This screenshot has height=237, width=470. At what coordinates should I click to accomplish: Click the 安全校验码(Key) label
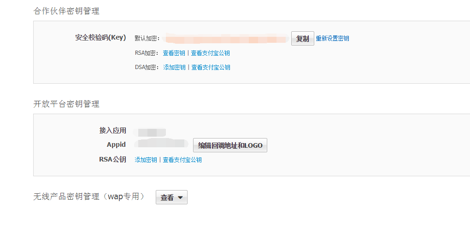coord(101,38)
